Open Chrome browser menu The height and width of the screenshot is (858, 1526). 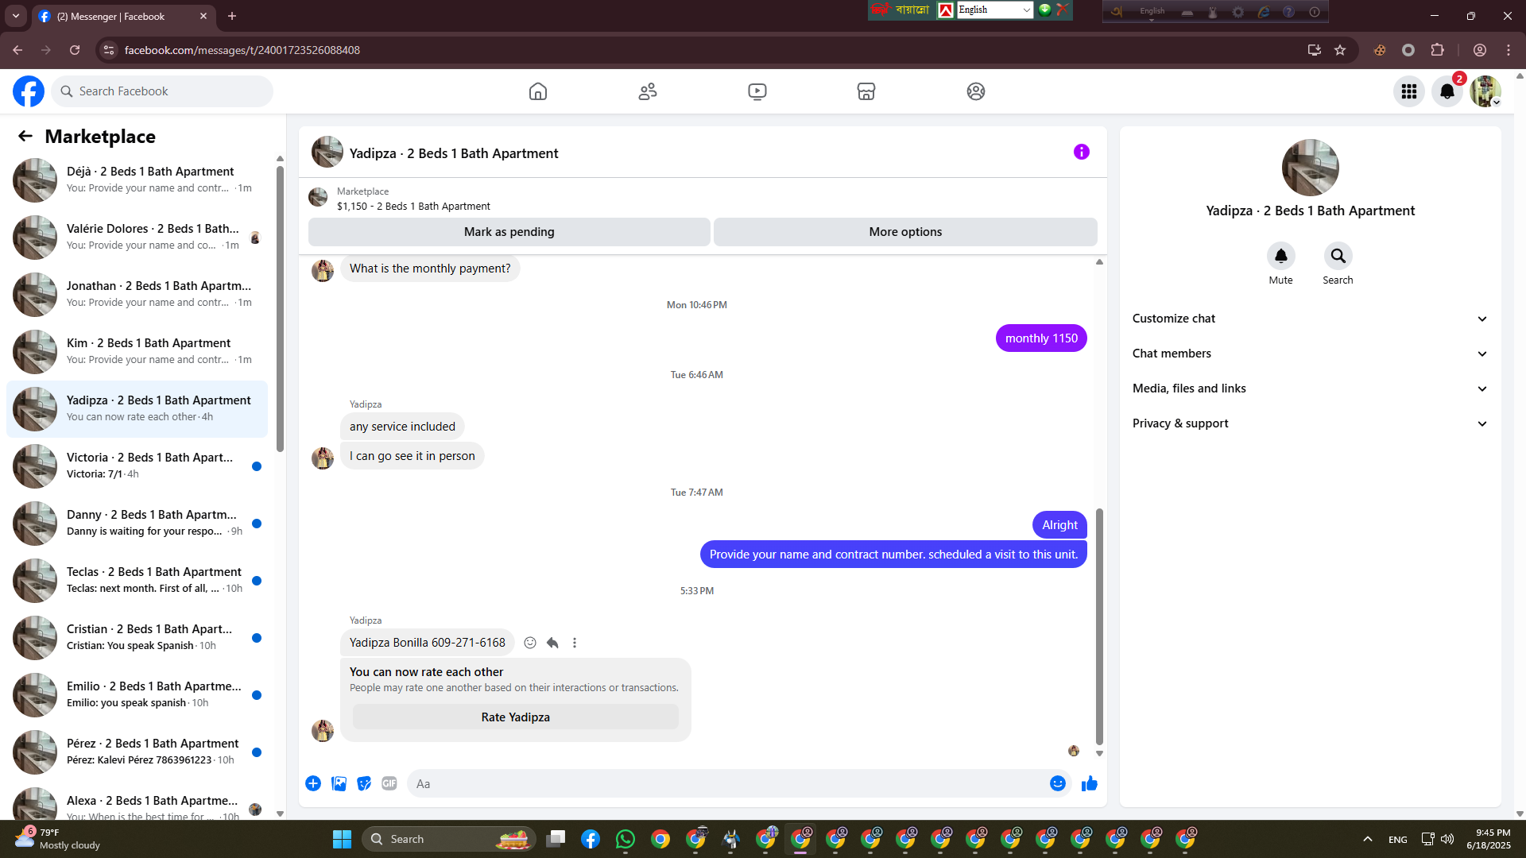click(1509, 50)
